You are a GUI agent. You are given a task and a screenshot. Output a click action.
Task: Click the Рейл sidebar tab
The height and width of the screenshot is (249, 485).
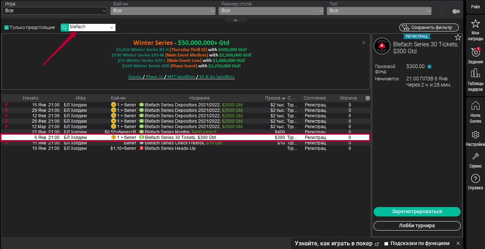click(475, 7)
